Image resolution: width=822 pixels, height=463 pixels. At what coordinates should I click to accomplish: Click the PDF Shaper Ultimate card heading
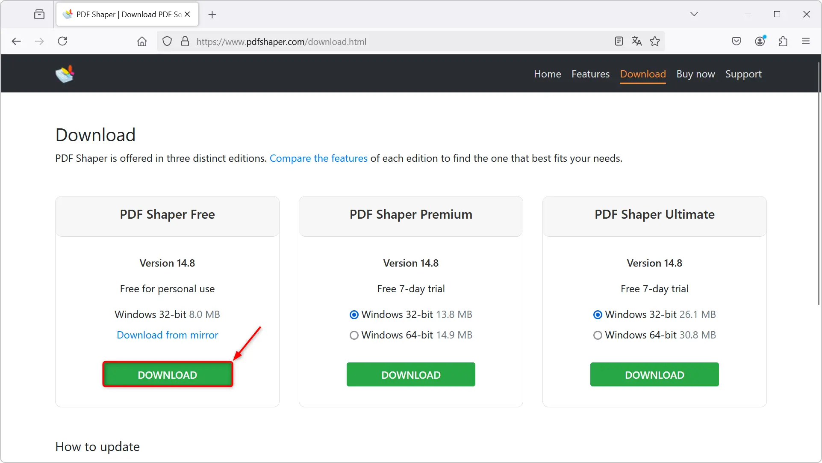(654, 214)
